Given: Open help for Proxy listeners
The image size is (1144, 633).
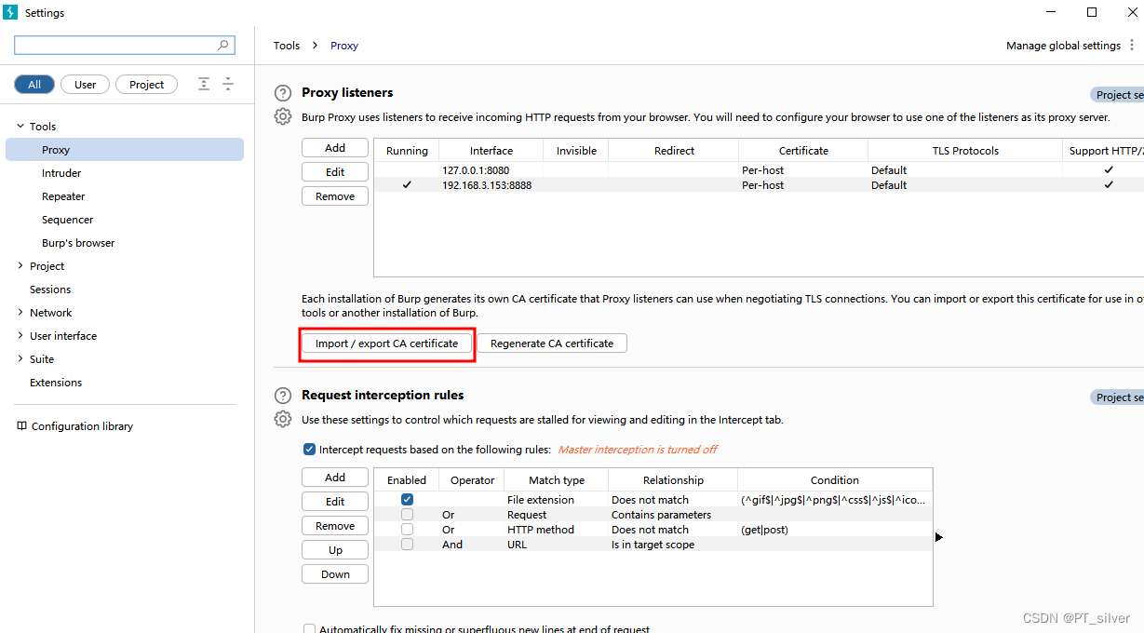Looking at the screenshot, I should [283, 93].
